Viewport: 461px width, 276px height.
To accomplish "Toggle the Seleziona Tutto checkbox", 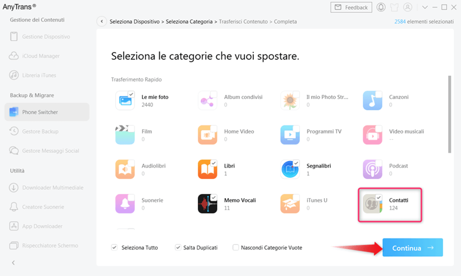I will coord(114,247).
